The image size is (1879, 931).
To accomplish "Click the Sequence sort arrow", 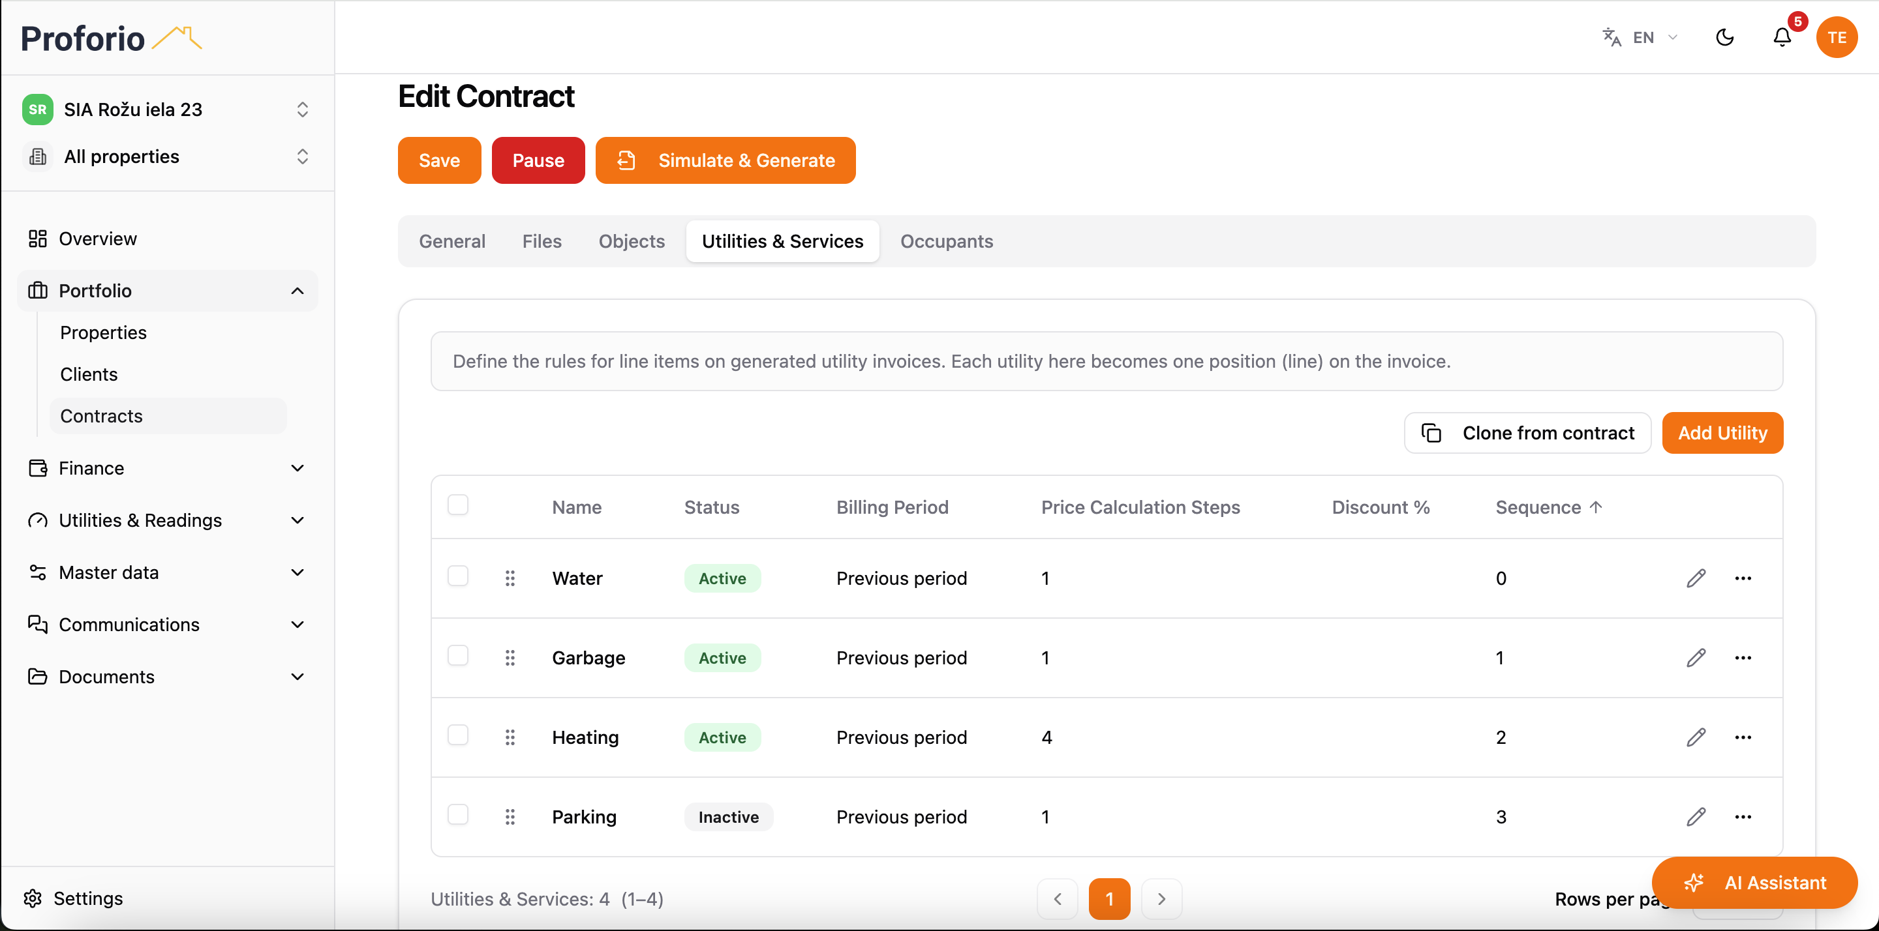I will (1596, 507).
